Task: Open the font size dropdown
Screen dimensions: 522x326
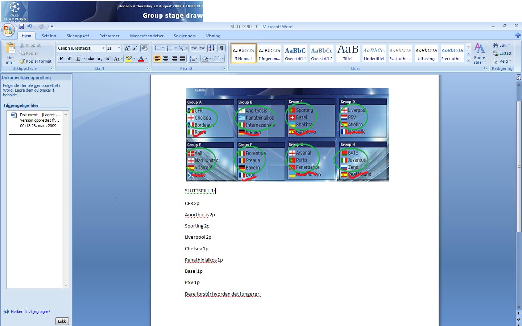Action: 119,48
